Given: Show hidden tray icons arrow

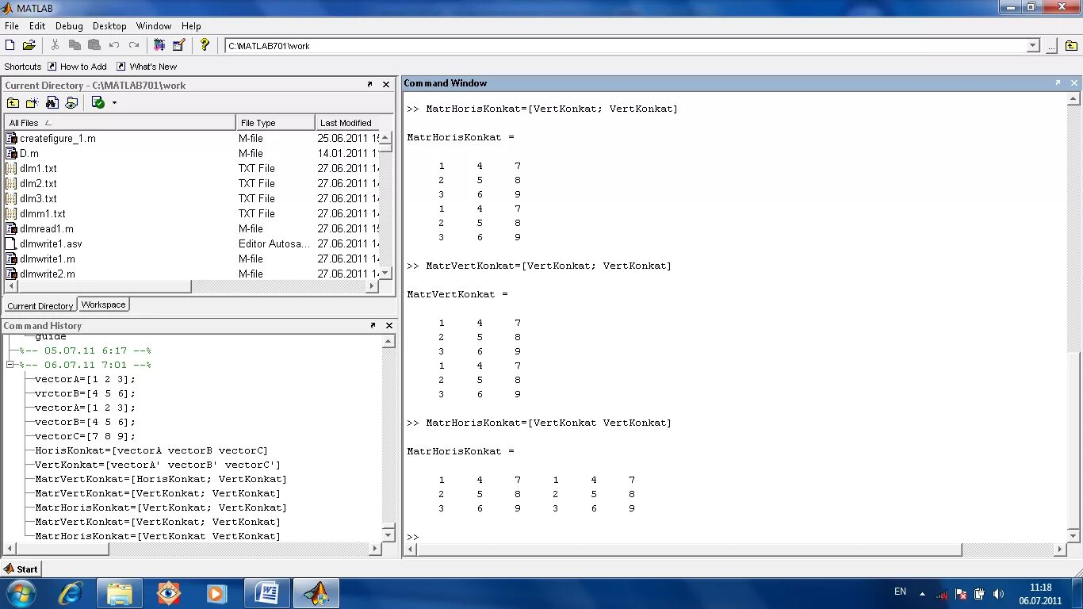Looking at the screenshot, I should tap(922, 593).
